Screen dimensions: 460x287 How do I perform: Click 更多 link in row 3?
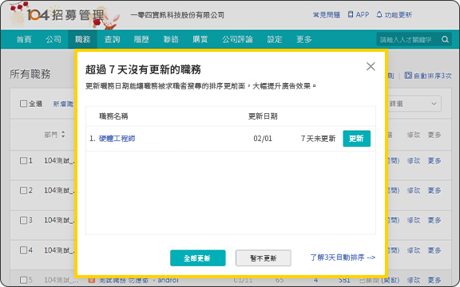[434, 220]
